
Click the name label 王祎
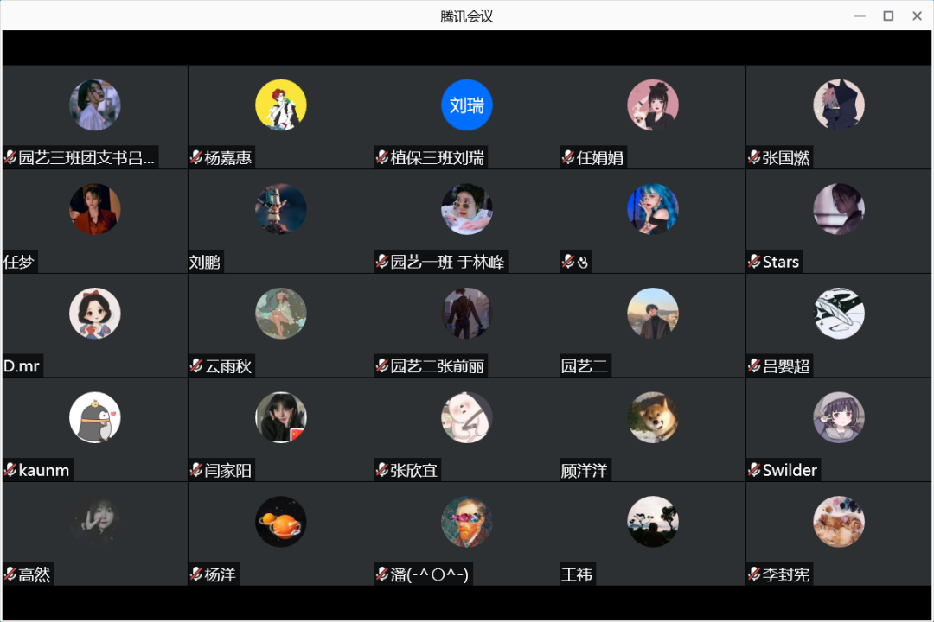tap(577, 574)
